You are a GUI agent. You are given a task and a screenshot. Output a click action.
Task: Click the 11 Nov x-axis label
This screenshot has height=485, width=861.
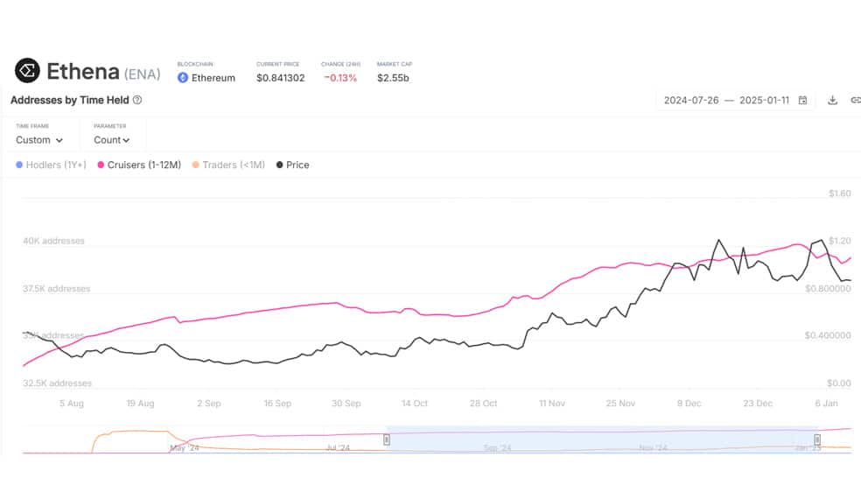[x=552, y=404]
